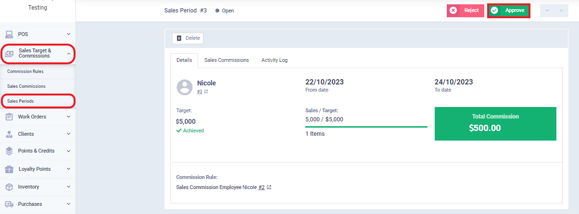Approve the sales period

(509, 11)
